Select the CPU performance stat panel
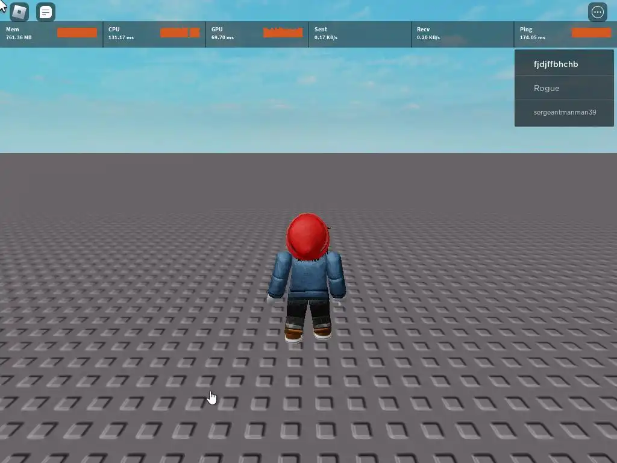Viewport: 617px width, 463px height. pos(154,34)
